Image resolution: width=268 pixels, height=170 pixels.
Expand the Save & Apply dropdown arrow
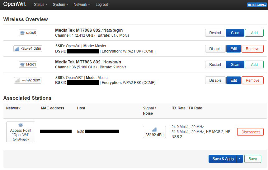240,159
